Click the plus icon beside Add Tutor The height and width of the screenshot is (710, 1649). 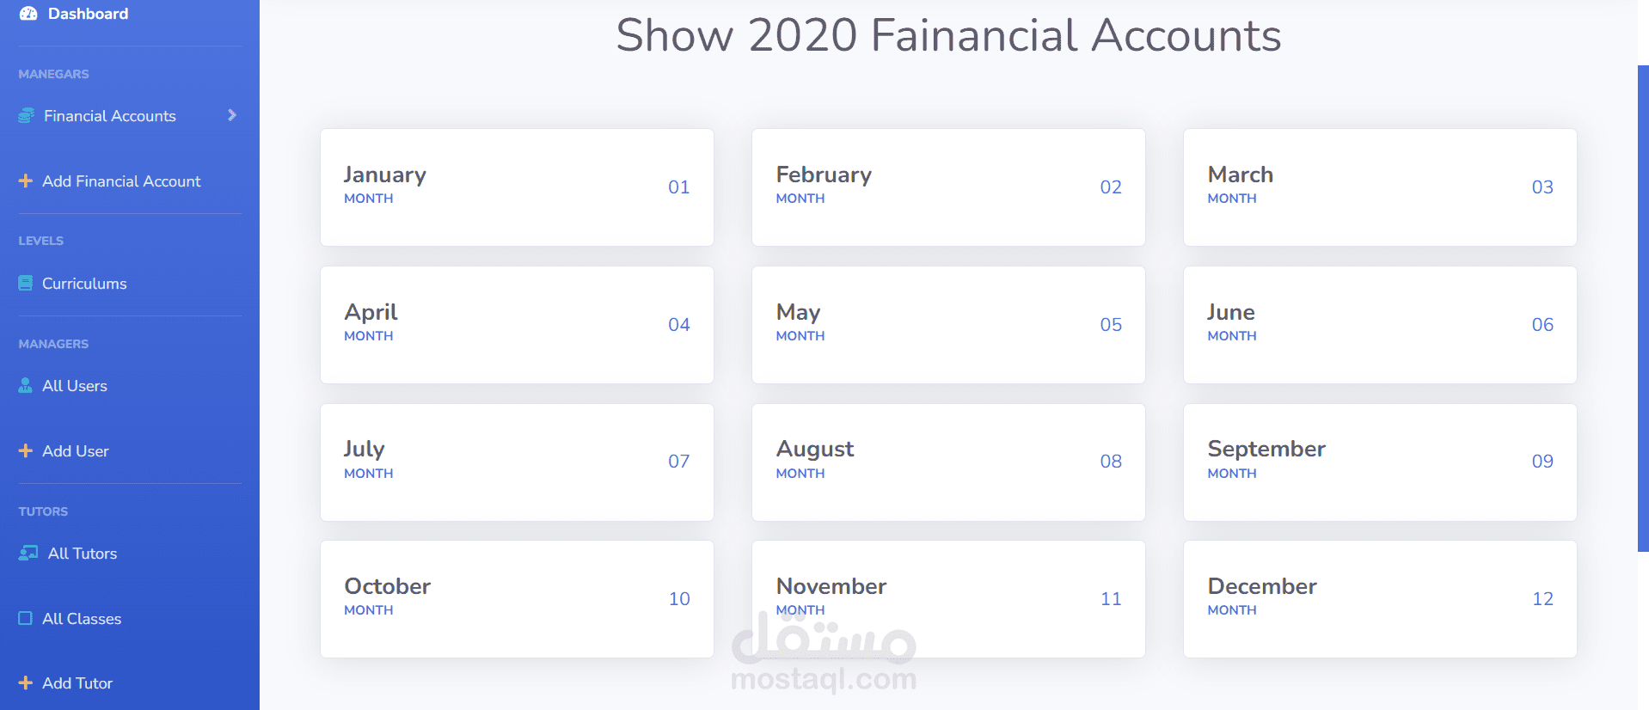26,682
